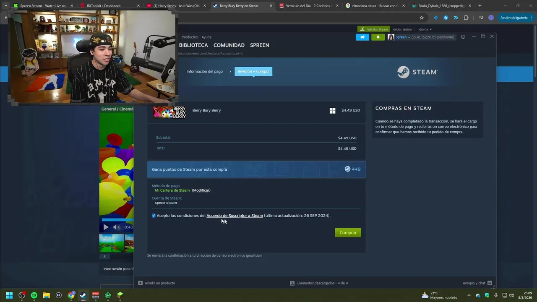Untick the Steam Subscriber Agreement checkbox
The width and height of the screenshot is (537, 302).
[x=154, y=216]
